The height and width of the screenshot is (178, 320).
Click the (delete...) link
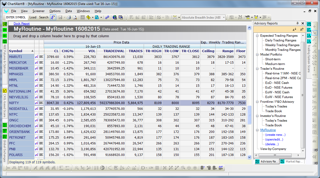pos(272,144)
